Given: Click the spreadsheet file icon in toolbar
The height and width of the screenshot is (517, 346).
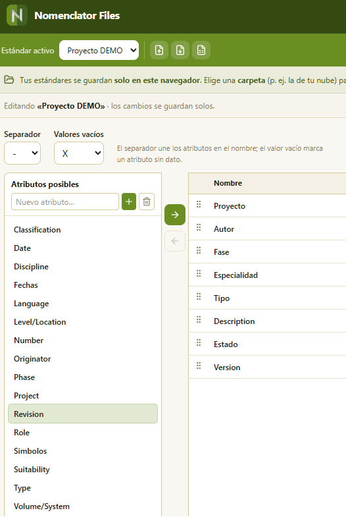Looking at the screenshot, I should 201,50.
